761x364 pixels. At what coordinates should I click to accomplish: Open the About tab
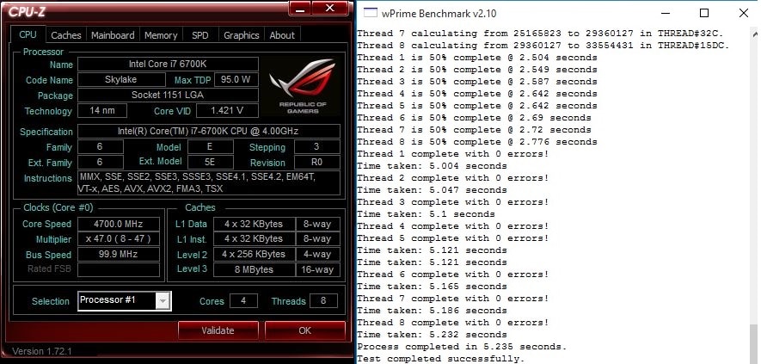coord(282,35)
